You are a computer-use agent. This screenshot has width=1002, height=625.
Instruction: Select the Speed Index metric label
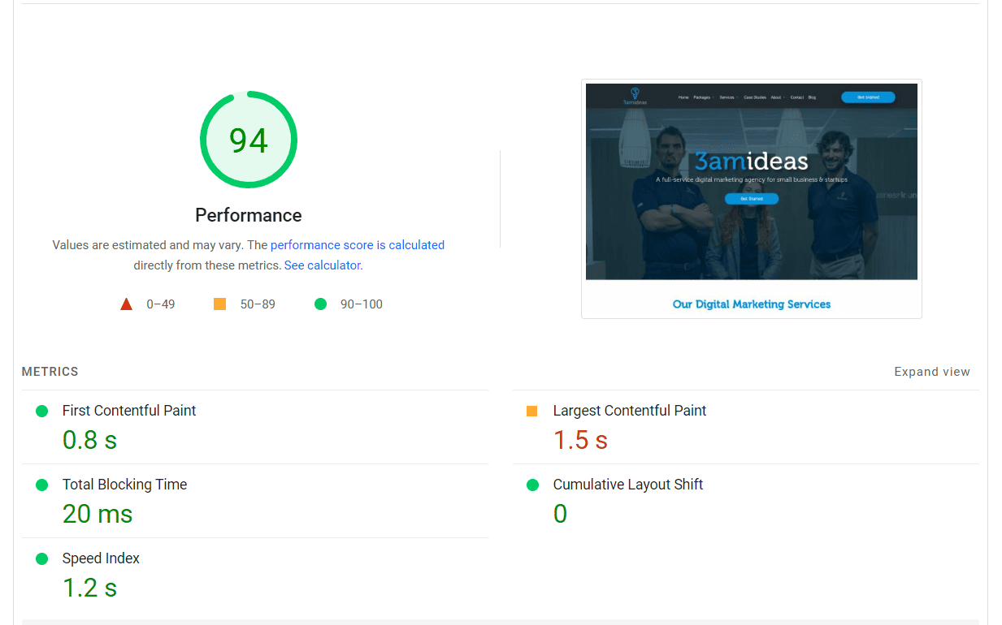101,558
